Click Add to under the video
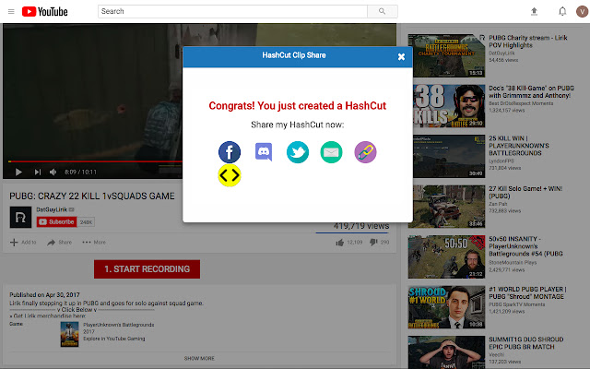This screenshot has height=369, width=590. pyautogui.click(x=23, y=242)
